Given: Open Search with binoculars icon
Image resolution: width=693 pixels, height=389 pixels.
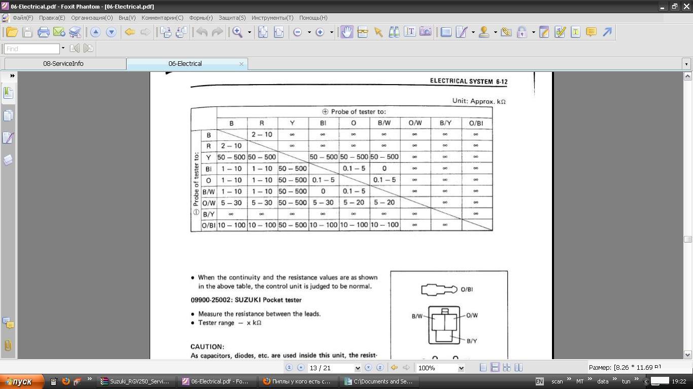Looking at the screenshot, I should (x=394, y=32).
